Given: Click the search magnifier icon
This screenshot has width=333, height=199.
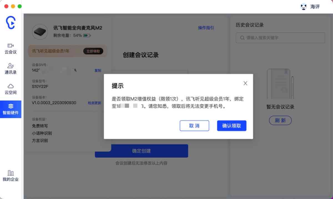Looking at the screenshot, I should click(242, 38).
